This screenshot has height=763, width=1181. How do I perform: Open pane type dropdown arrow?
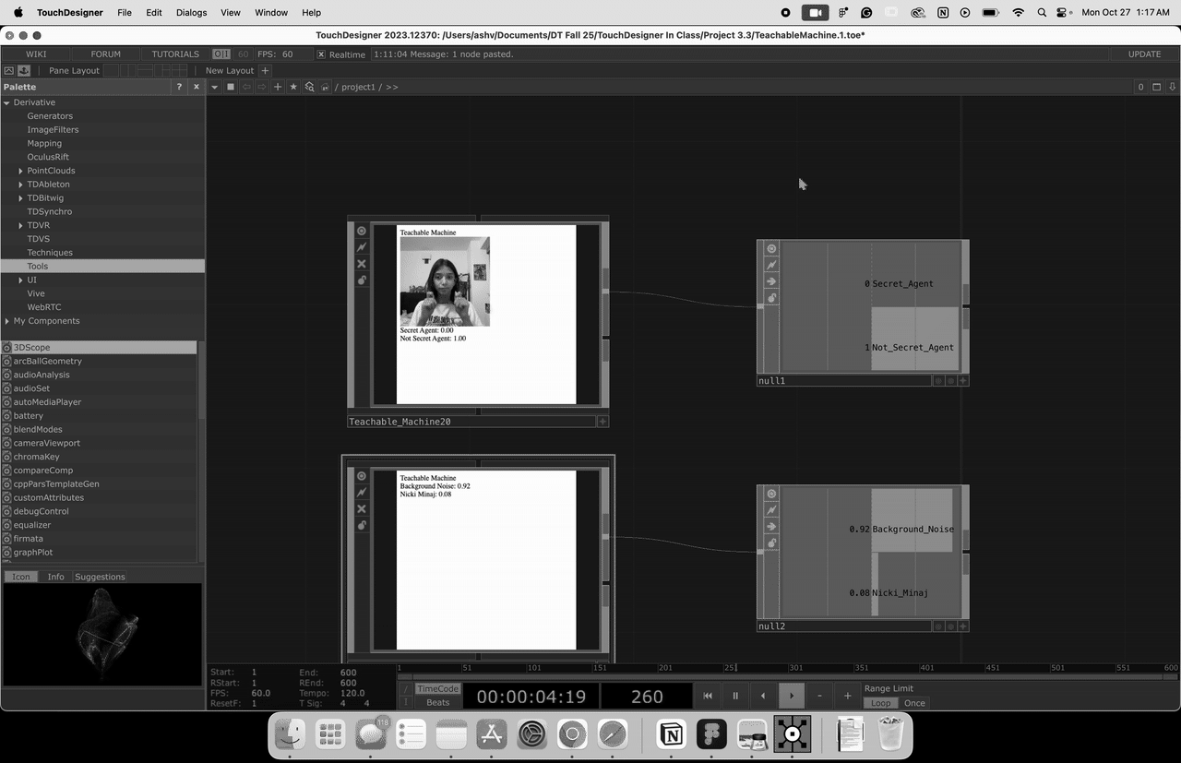(x=215, y=87)
